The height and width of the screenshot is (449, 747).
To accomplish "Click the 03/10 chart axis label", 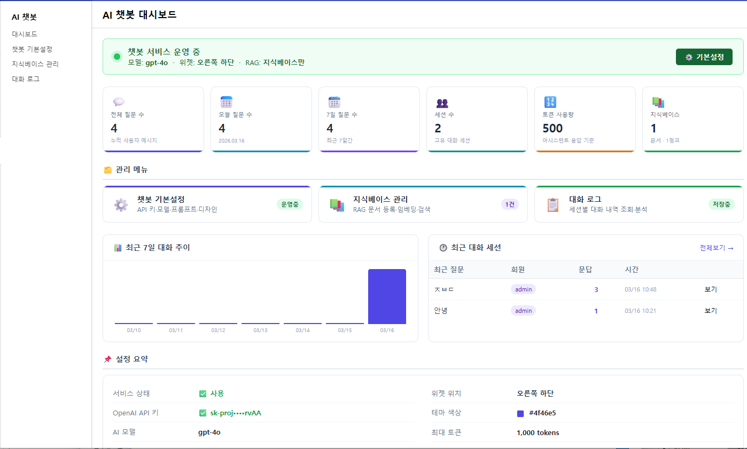I will click(x=134, y=330).
